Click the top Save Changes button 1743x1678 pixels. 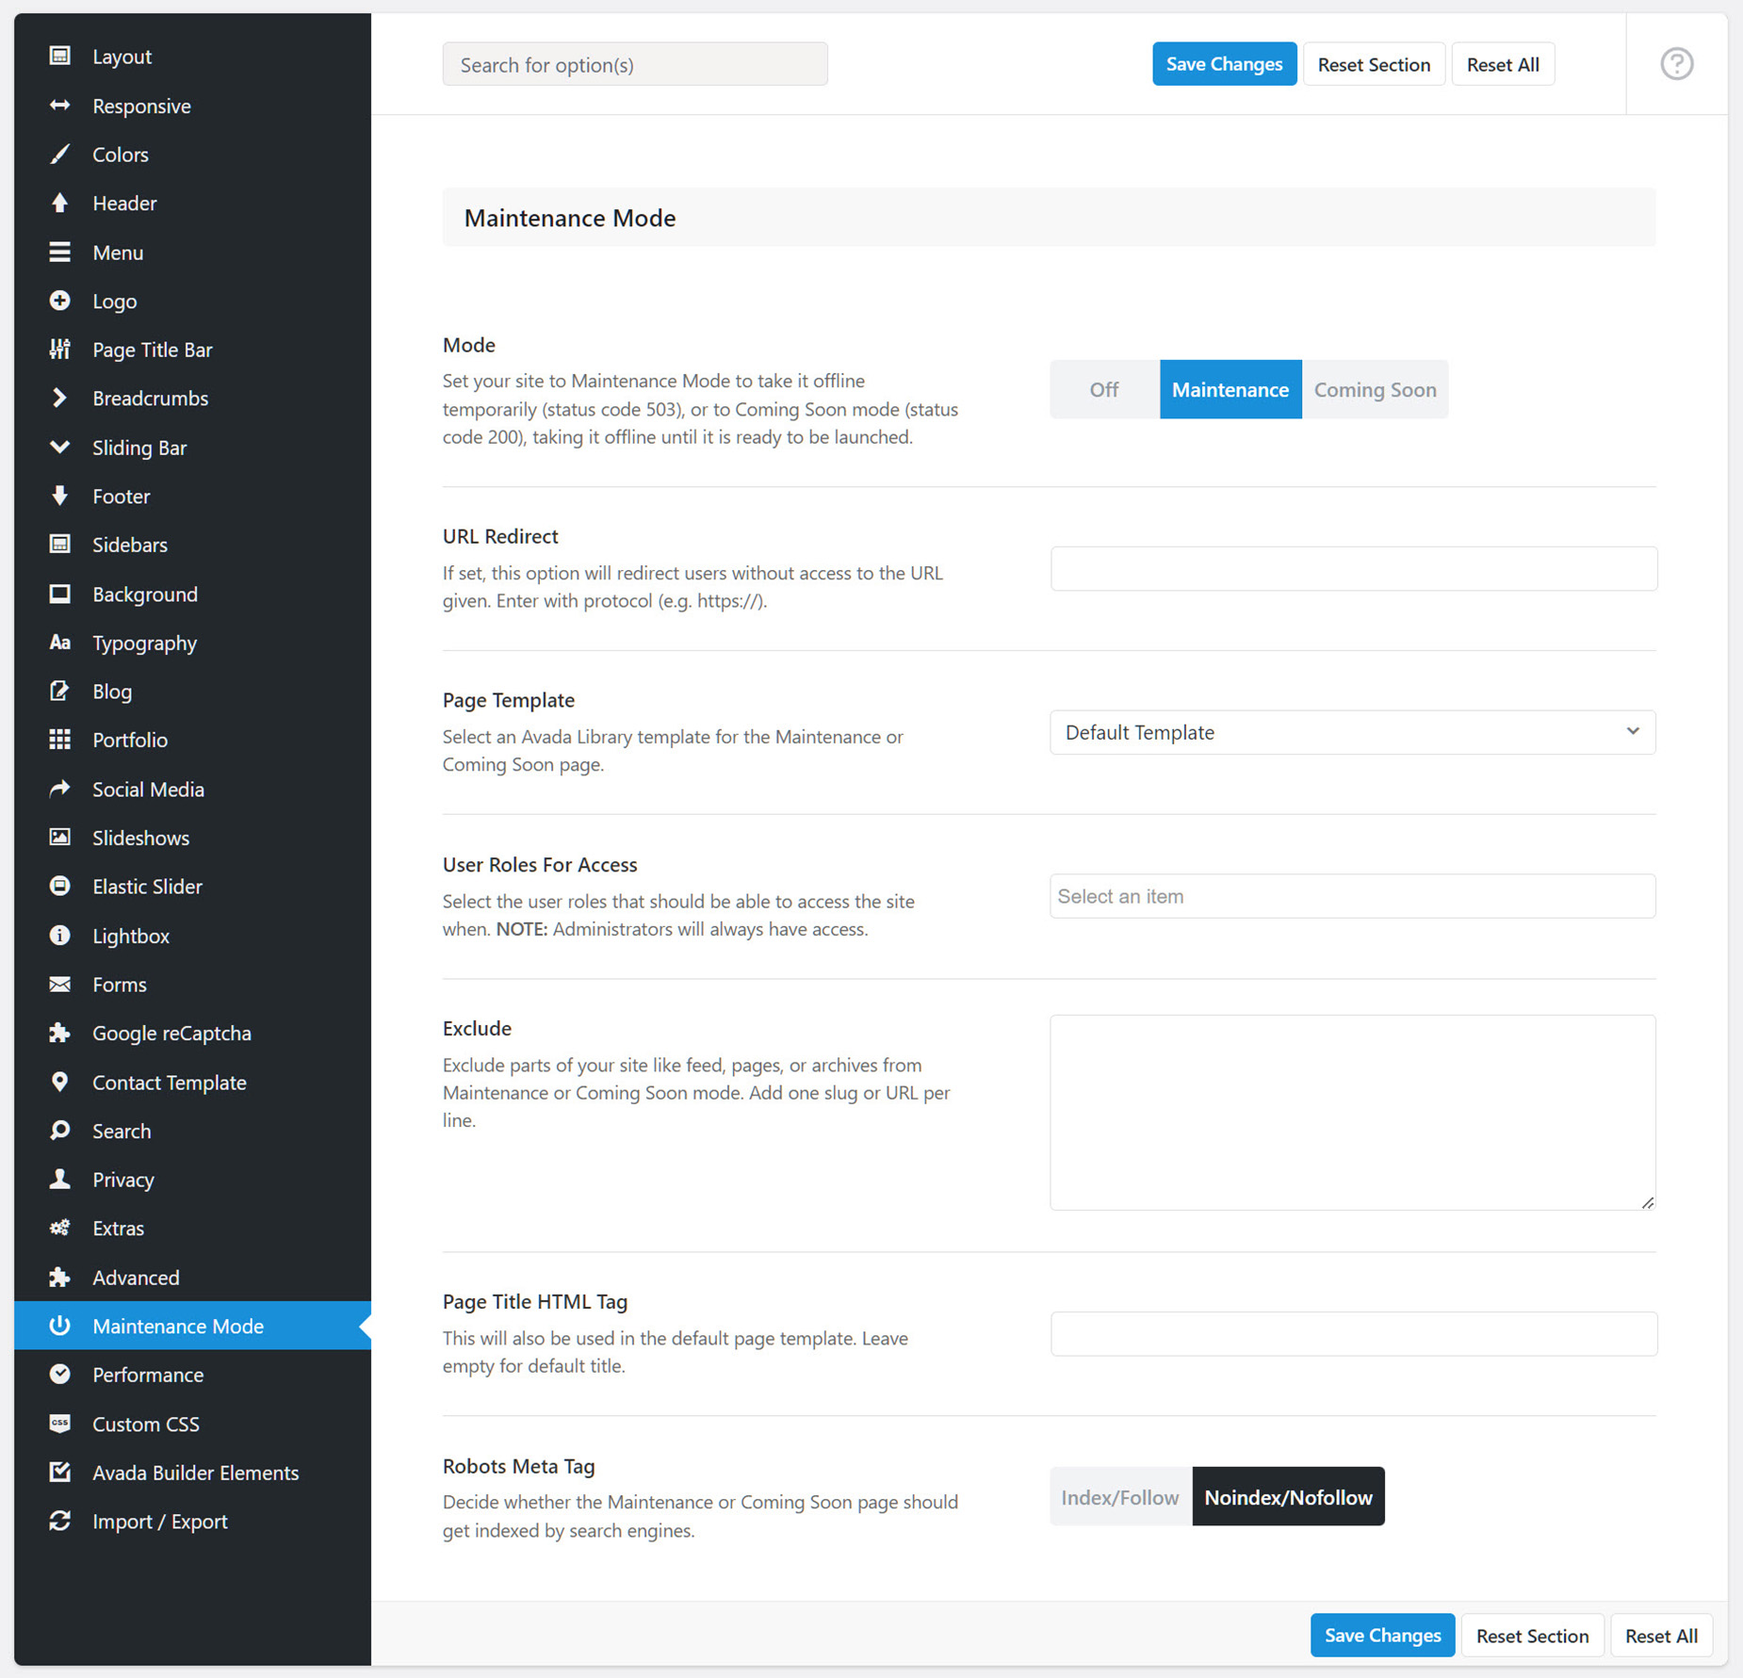(1224, 64)
